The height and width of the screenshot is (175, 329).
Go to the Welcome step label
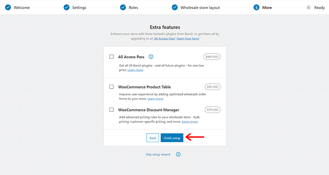click(x=22, y=7)
